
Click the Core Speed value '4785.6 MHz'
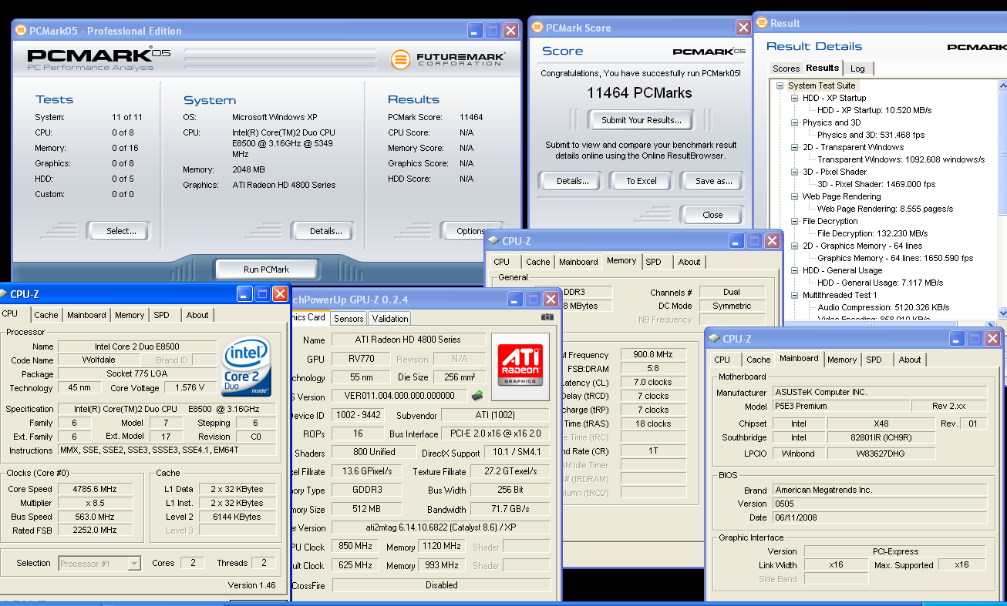coord(95,489)
